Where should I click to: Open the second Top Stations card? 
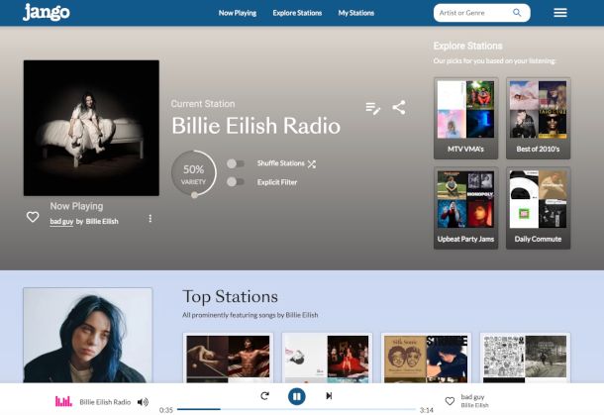(327, 358)
